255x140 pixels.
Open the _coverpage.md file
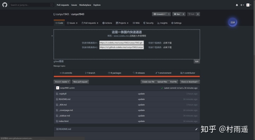point(66,110)
